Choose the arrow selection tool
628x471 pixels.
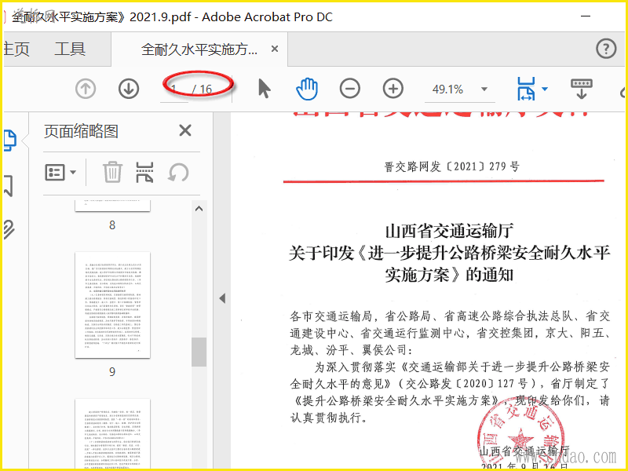(x=264, y=89)
